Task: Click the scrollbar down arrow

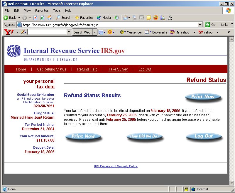Action: 231,183
